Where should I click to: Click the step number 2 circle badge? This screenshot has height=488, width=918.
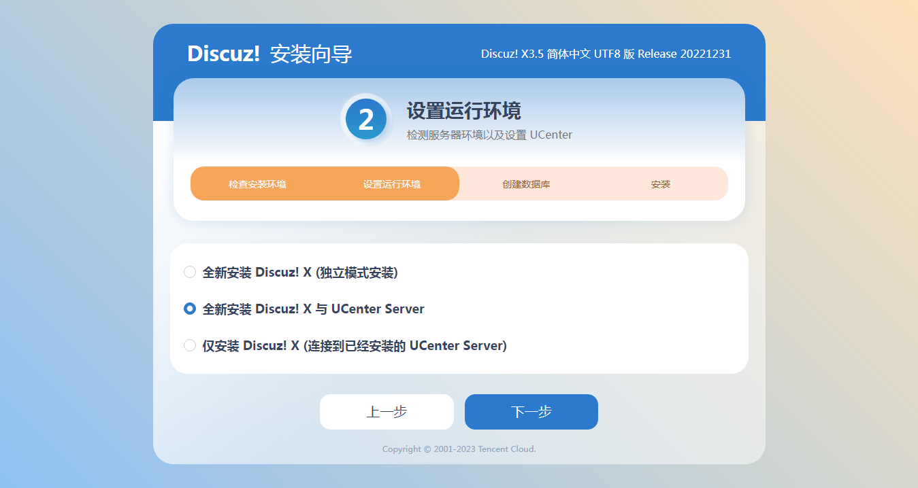366,120
